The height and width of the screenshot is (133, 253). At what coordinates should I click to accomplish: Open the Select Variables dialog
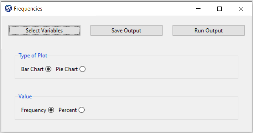coord(44,31)
